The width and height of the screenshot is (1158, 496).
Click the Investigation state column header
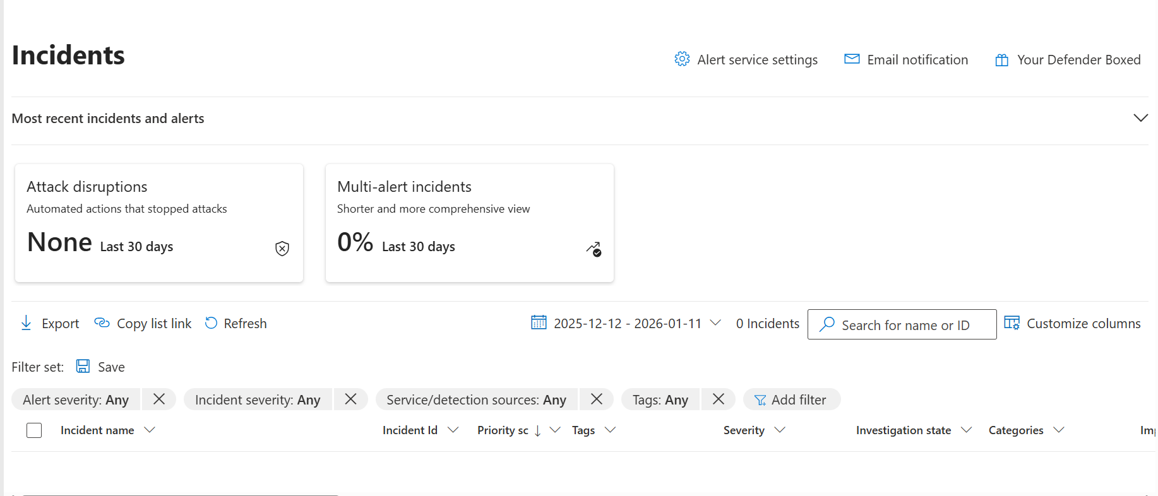coord(904,430)
